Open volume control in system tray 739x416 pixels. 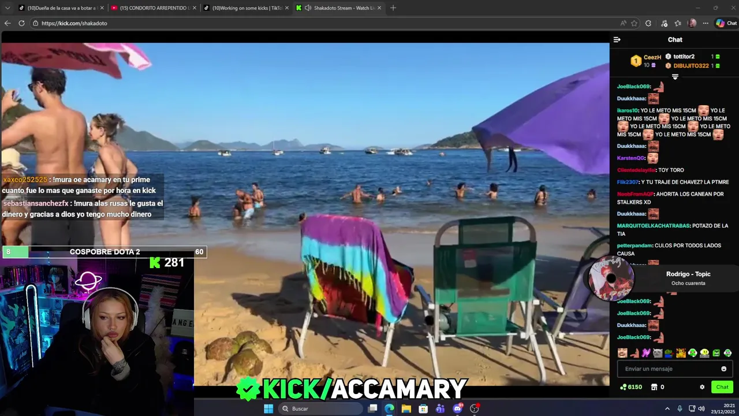[x=701, y=408]
